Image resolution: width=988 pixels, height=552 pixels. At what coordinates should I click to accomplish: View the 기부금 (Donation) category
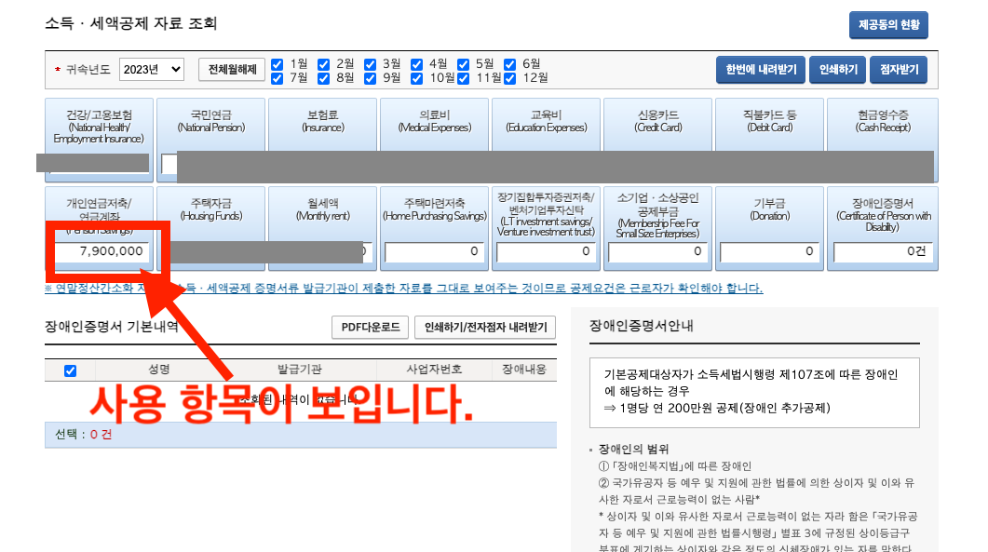(771, 214)
